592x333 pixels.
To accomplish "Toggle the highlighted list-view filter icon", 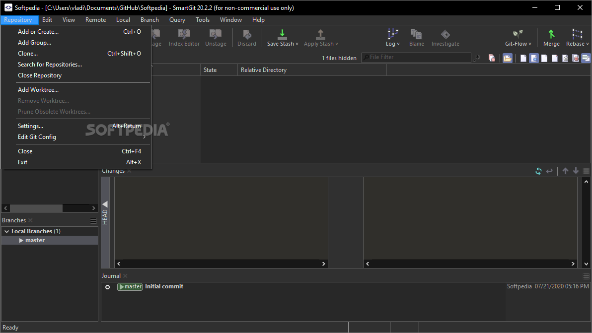I will 586,58.
